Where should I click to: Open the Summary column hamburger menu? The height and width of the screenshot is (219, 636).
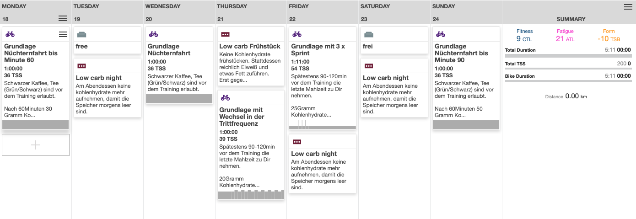(628, 7)
